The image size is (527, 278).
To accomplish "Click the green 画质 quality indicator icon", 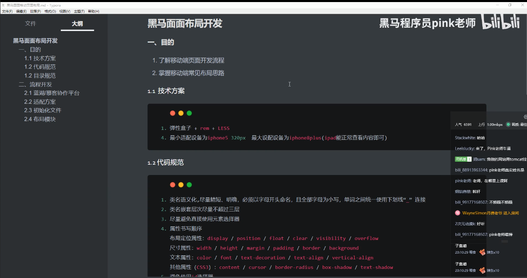I will click(x=508, y=125).
